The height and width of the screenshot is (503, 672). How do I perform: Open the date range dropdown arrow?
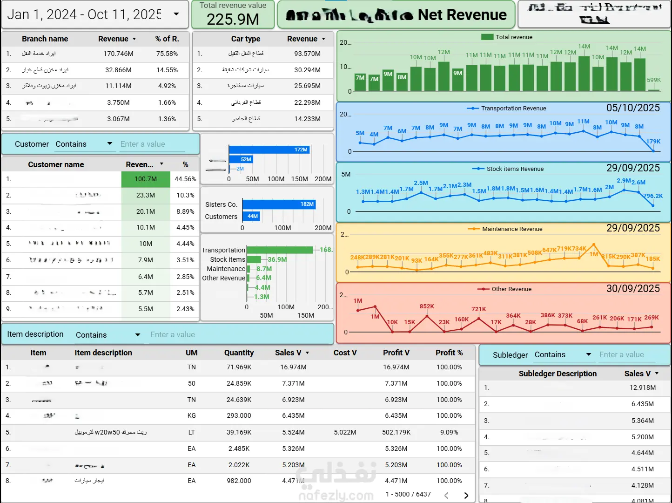click(176, 14)
